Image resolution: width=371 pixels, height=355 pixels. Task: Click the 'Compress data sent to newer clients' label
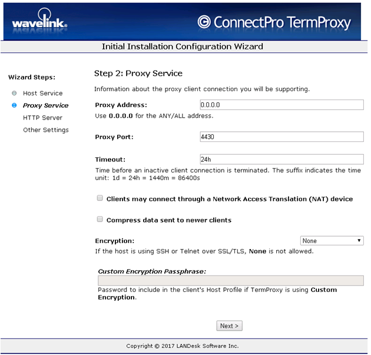click(x=169, y=220)
